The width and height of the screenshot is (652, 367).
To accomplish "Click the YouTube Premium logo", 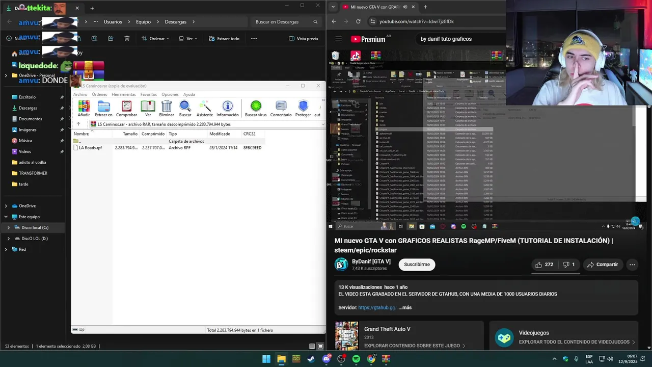I will pyautogui.click(x=368, y=39).
